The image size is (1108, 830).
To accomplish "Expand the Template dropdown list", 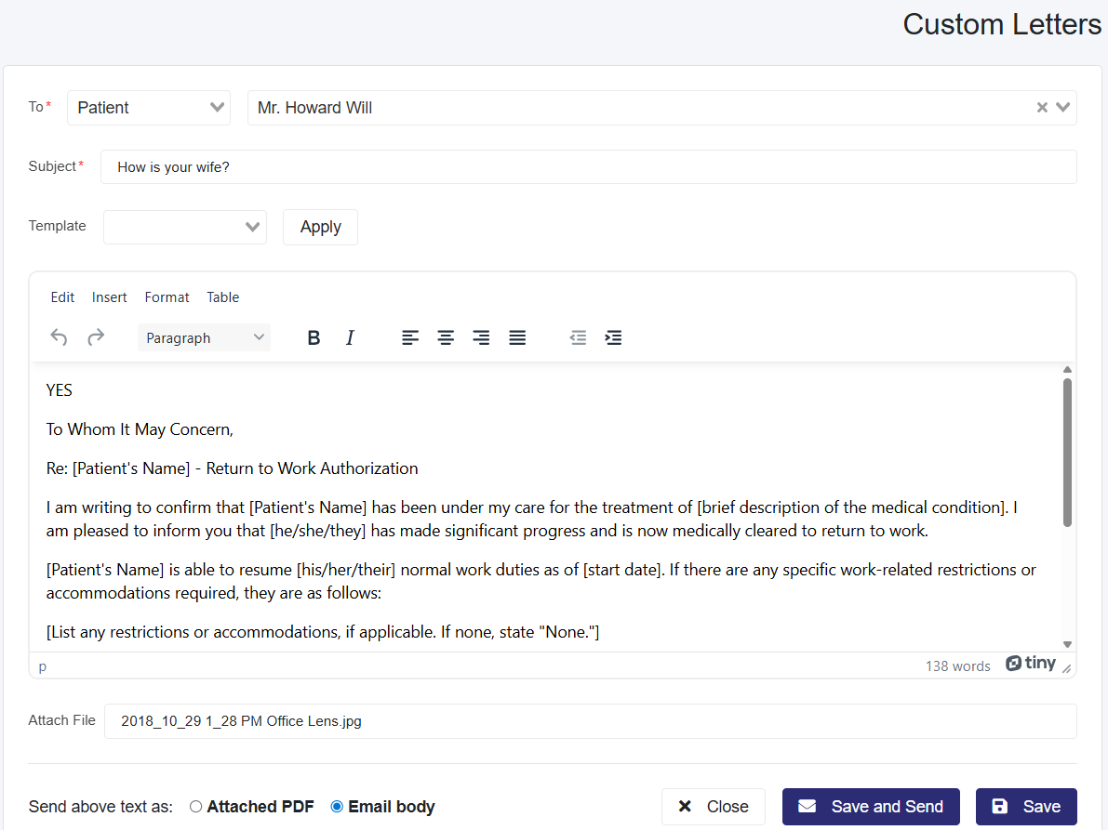I will [x=185, y=227].
